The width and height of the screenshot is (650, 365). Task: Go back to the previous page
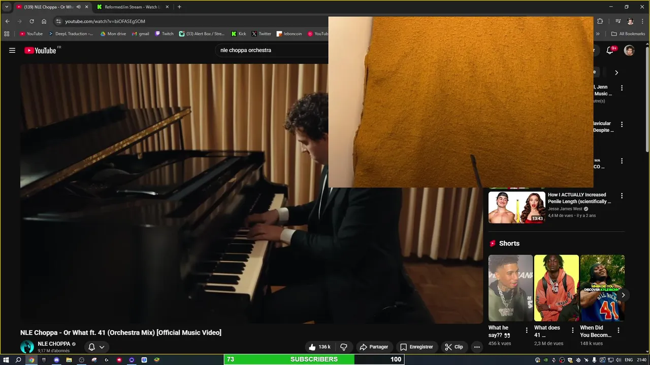pos(7,21)
